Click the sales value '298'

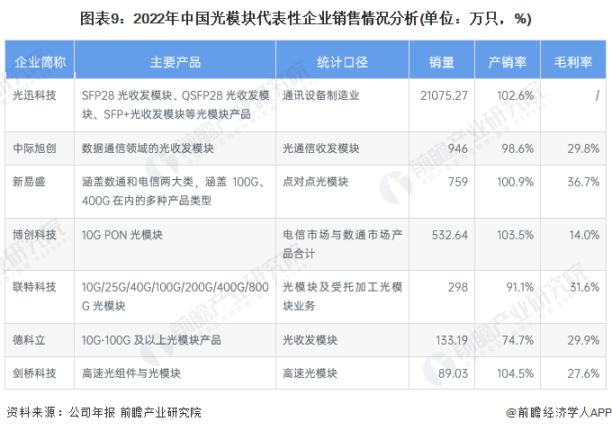[458, 287]
